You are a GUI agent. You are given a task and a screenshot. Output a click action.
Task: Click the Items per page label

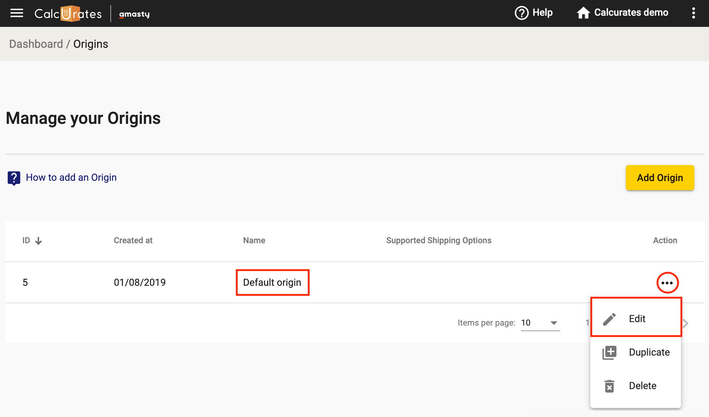point(487,323)
